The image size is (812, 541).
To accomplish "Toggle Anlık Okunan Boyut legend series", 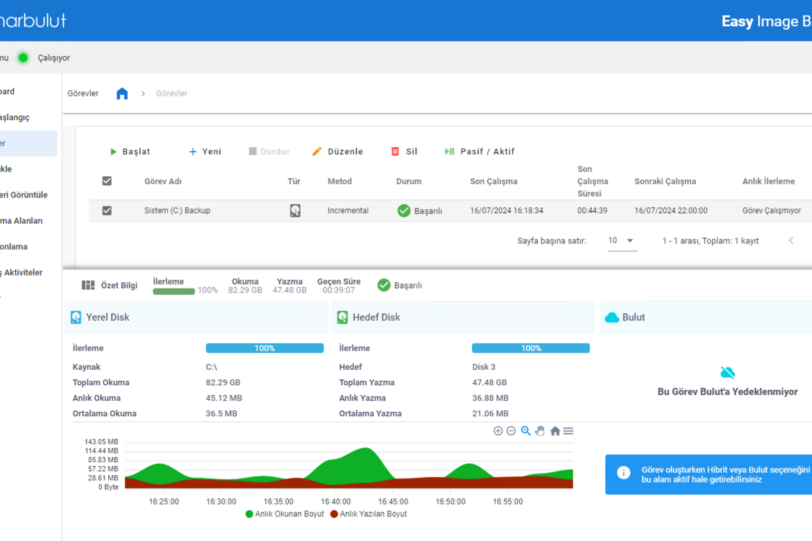I will tap(285, 514).
